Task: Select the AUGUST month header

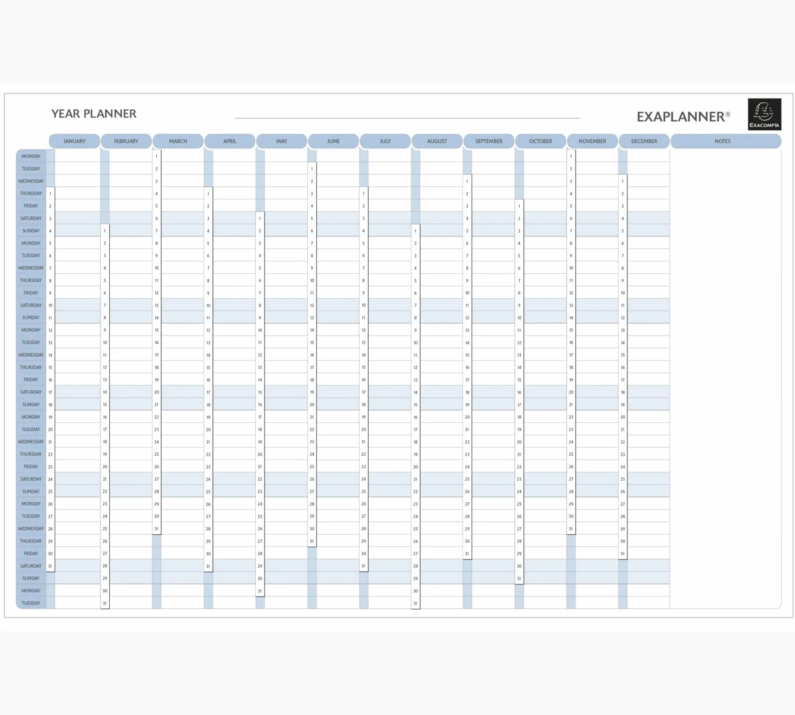Action: coord(437,141)
